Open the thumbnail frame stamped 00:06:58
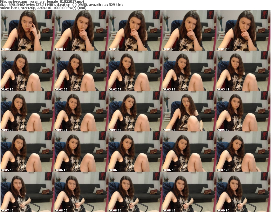The width and height of the screenshot is (271, 212). 189,152
